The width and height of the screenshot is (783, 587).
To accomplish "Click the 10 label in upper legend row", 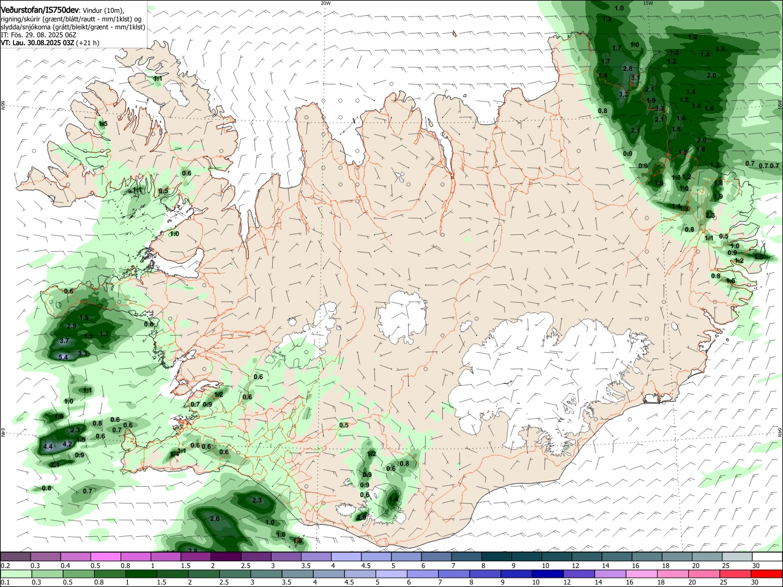I will coord(545,566).
